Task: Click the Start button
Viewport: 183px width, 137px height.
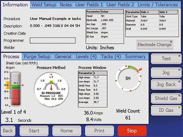Action: [34, 131]
